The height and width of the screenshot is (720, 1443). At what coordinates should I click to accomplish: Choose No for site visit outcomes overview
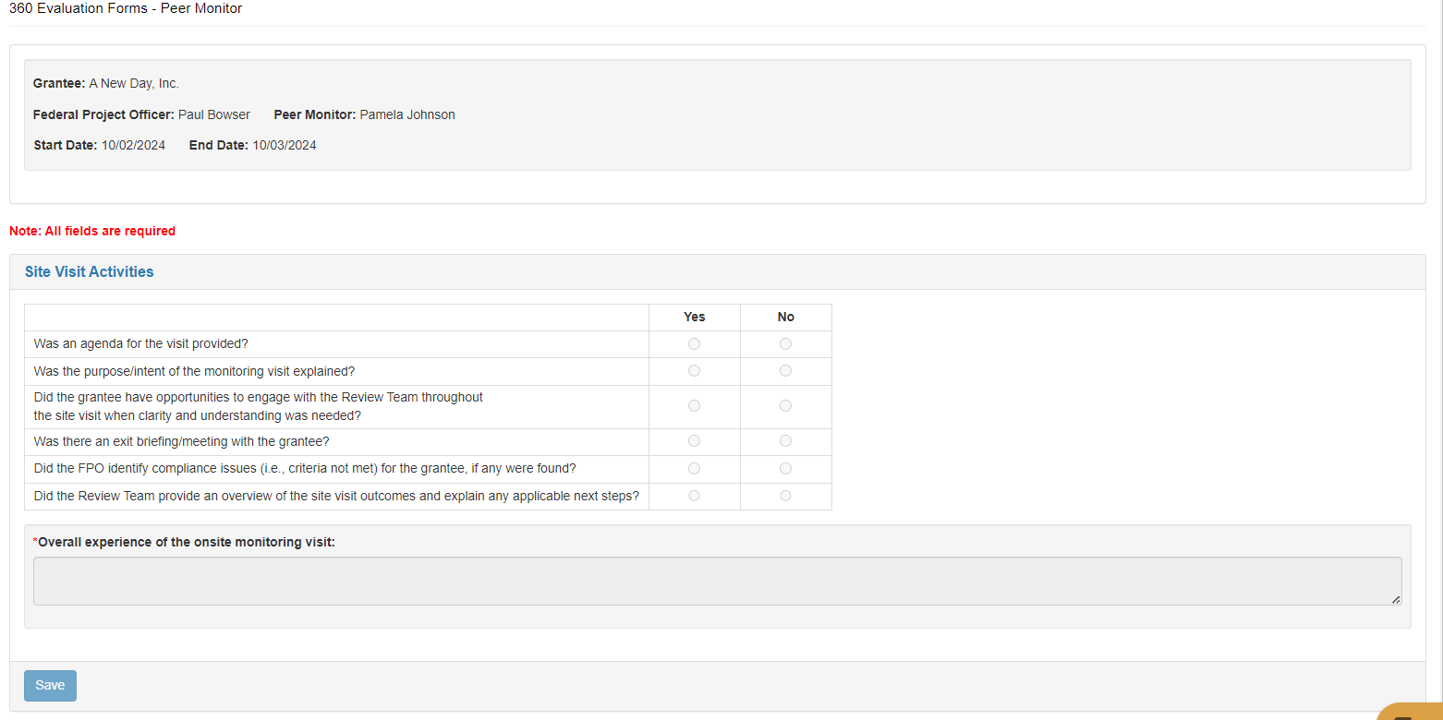(785, 496)
